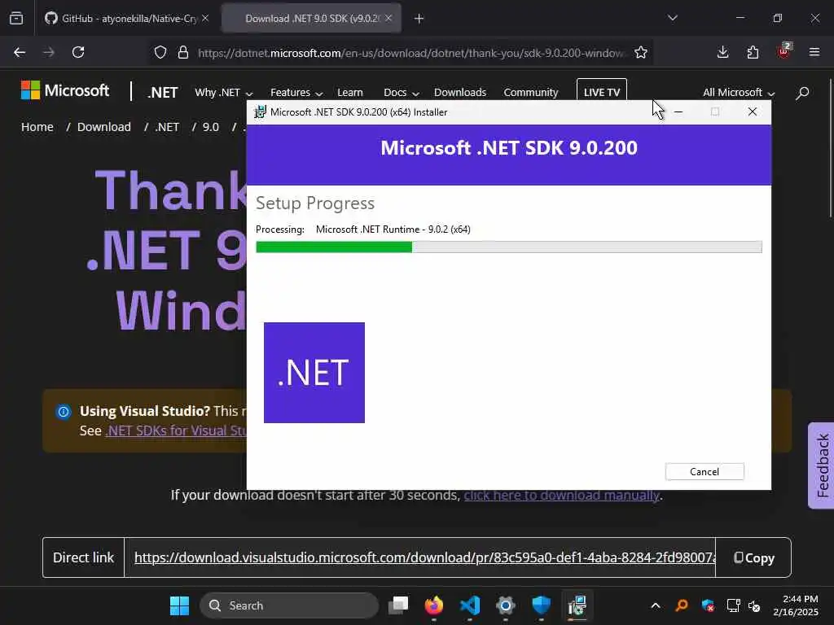Image resolution: width=834 pixels, height=625 pixels.
Task: Close the GitHub tab
Action: pyautogui.click(x=205, y=18)
